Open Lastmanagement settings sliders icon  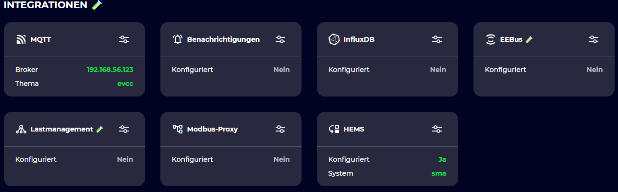(x=124, y=129)
